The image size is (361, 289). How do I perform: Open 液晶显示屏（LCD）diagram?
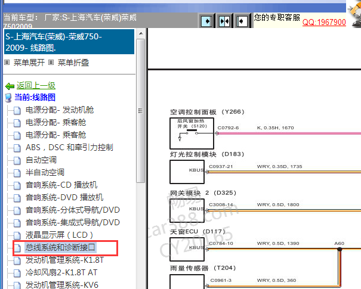click(x=60, y=235)
